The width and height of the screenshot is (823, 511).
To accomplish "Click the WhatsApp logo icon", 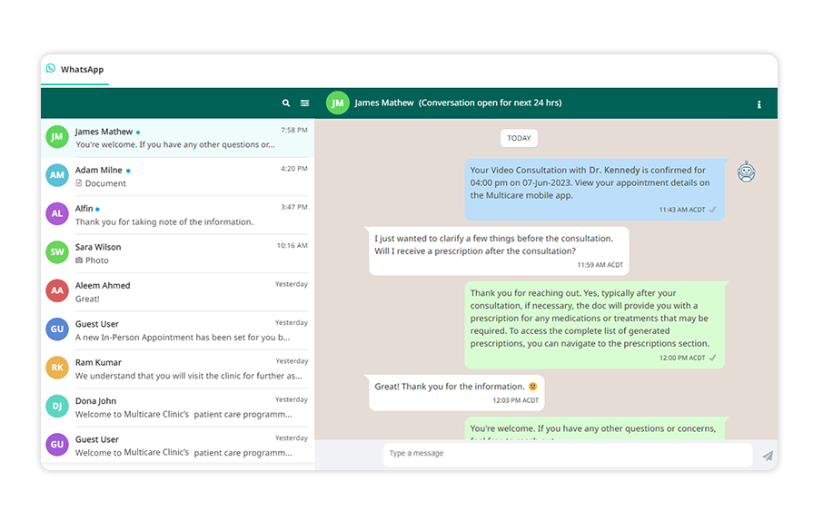I will [51, 68].
